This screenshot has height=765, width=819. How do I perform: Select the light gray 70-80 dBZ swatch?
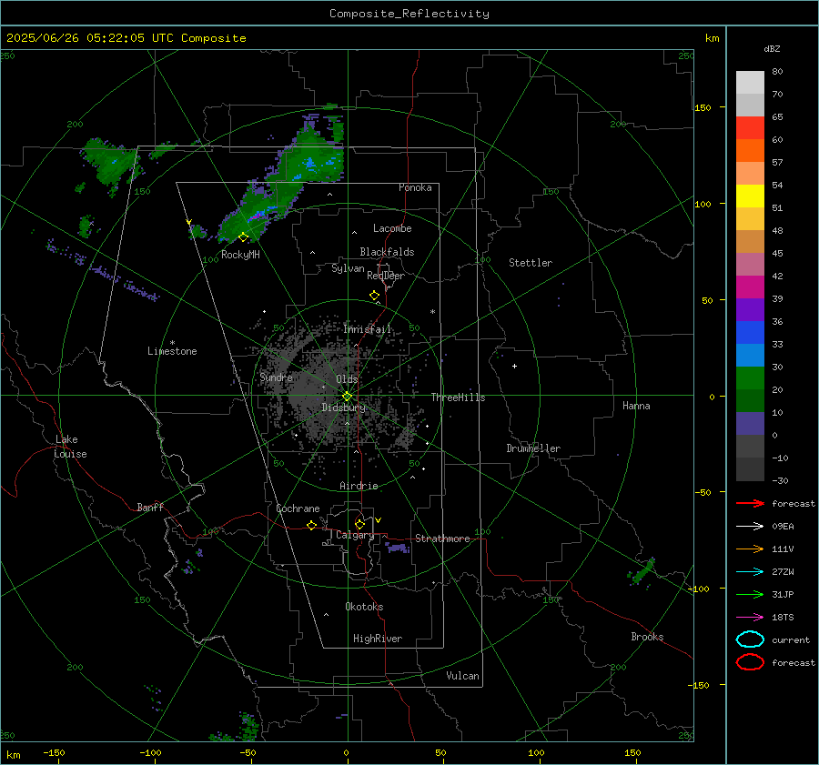click(750, 82)
